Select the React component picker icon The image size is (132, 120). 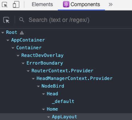6,20
